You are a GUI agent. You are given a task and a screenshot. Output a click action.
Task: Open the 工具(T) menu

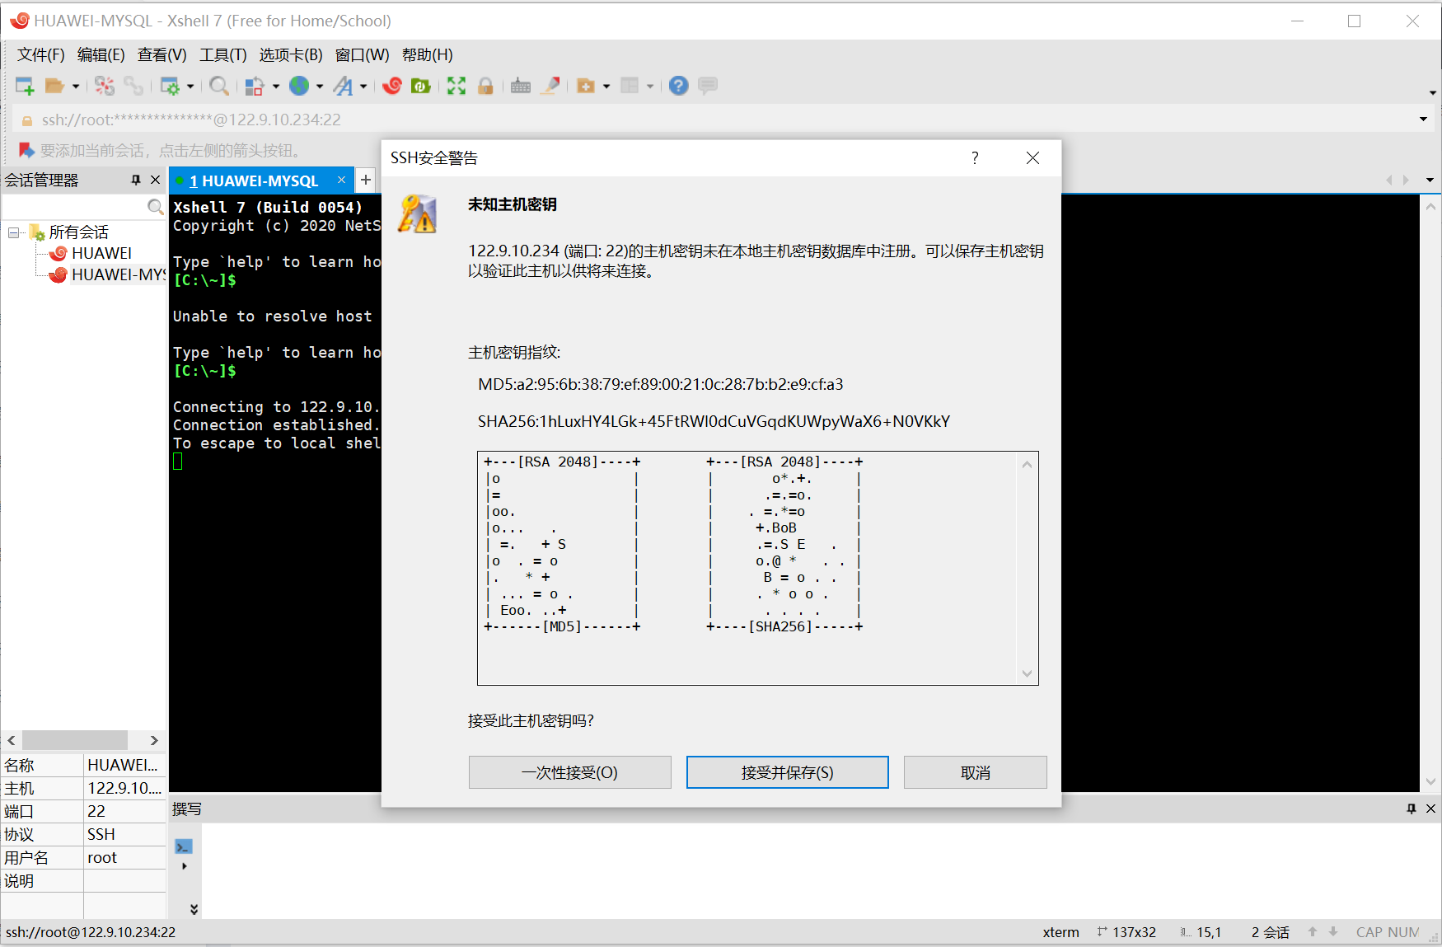click(x=223, y=55)
